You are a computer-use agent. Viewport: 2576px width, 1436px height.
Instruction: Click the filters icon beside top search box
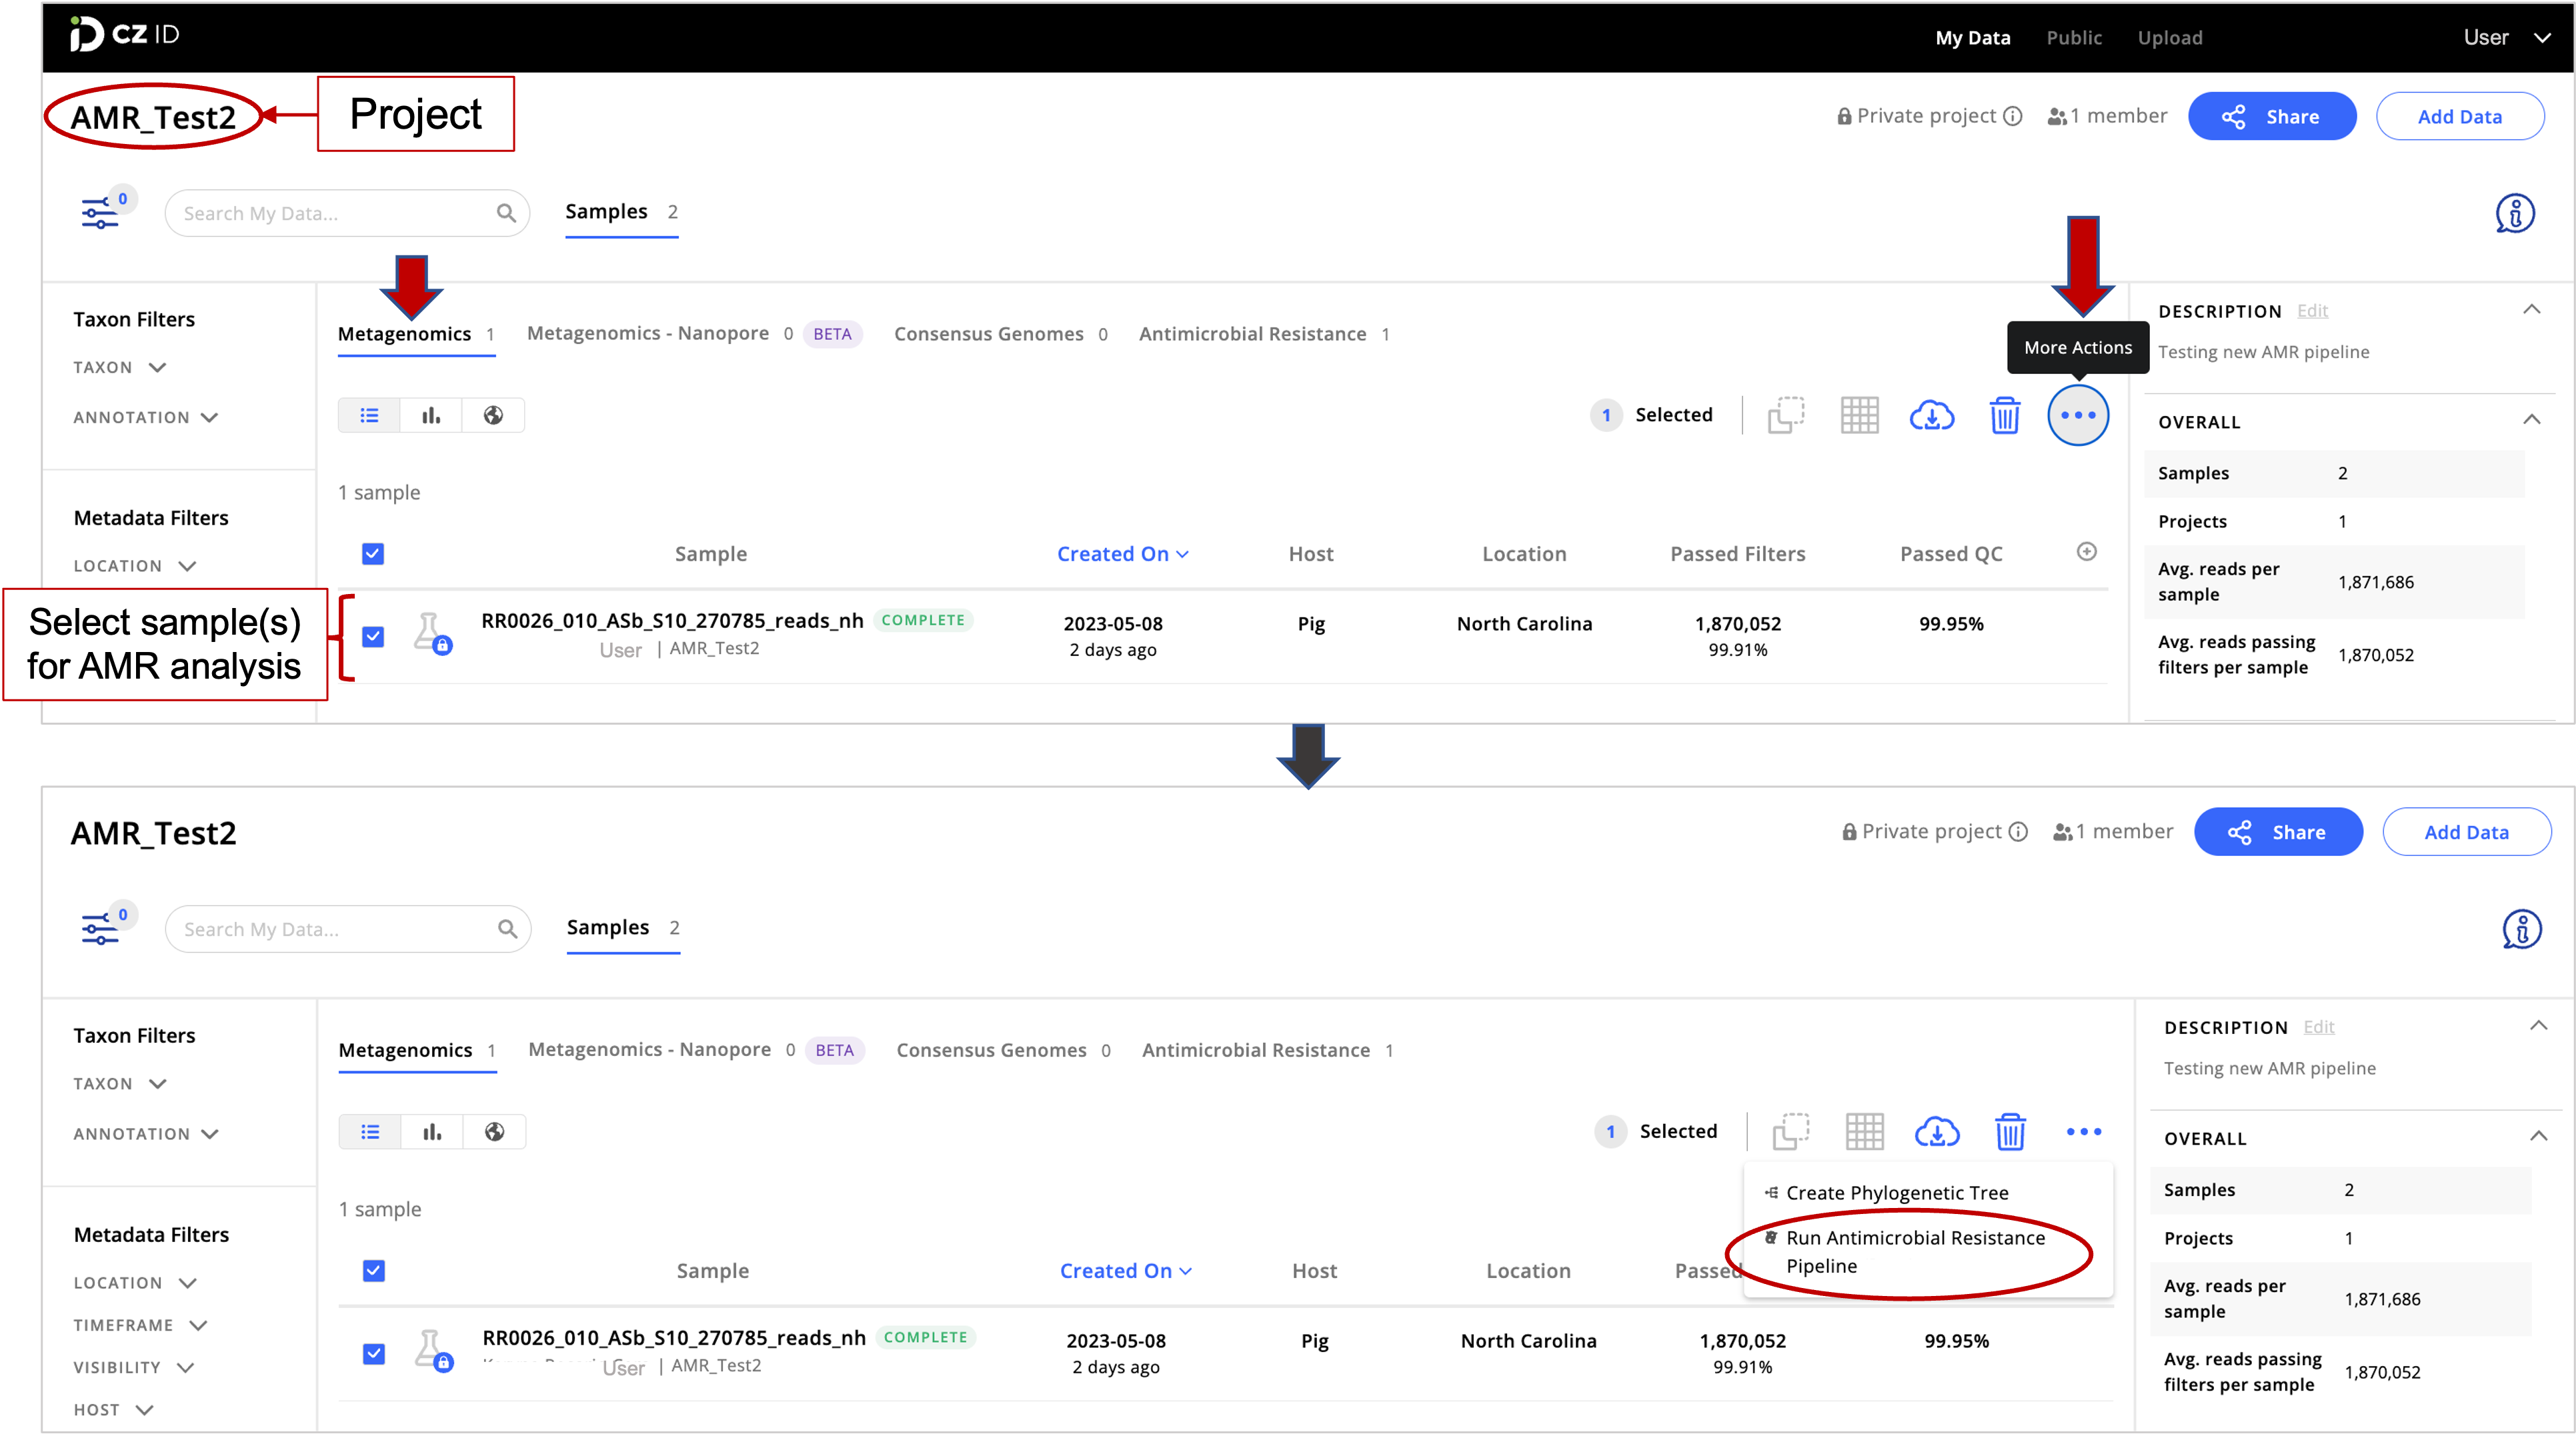100,213
